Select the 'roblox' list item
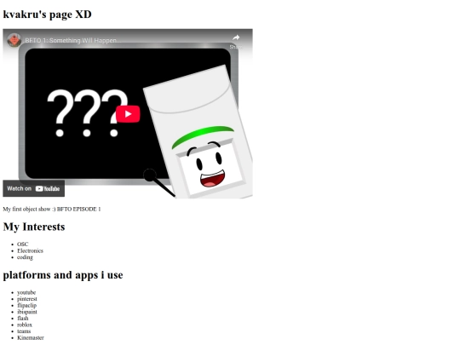 coord(25,325)
